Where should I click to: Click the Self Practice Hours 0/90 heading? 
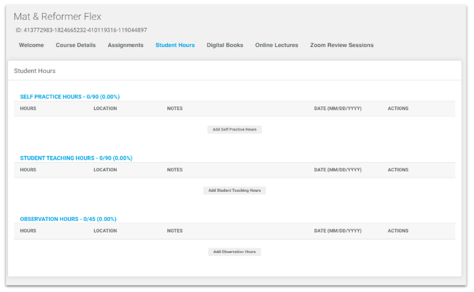pos(70,97)
